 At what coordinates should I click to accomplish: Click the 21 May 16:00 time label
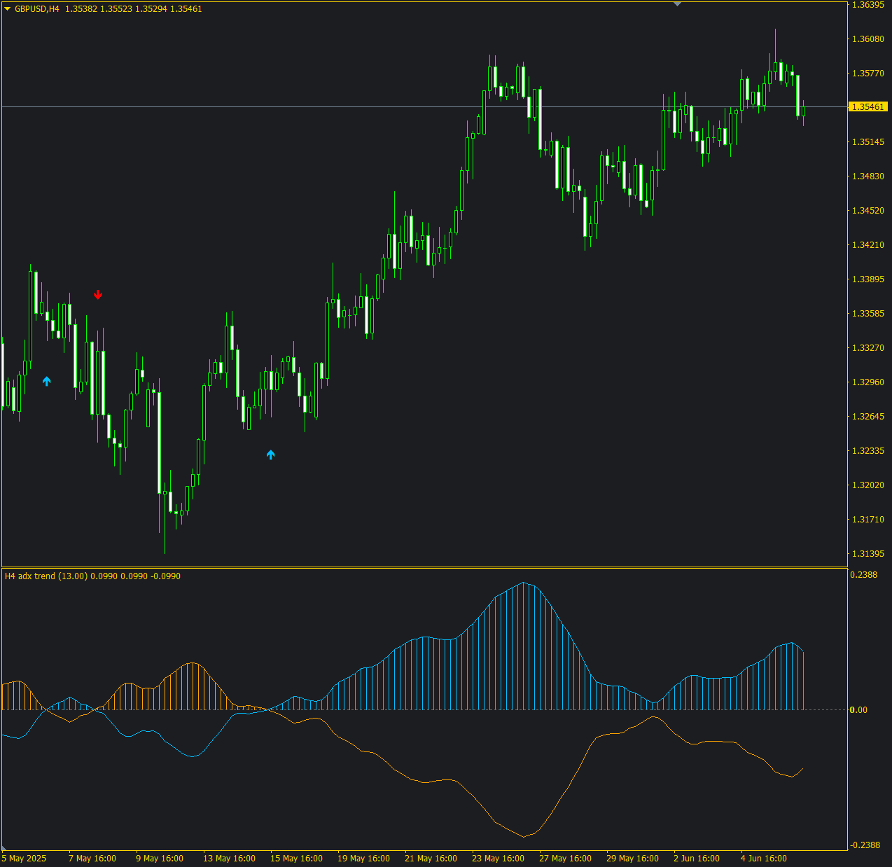(x=431, y=859)
